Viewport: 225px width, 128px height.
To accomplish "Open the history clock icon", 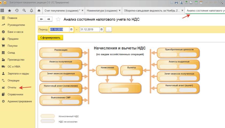I will (17, 10).
